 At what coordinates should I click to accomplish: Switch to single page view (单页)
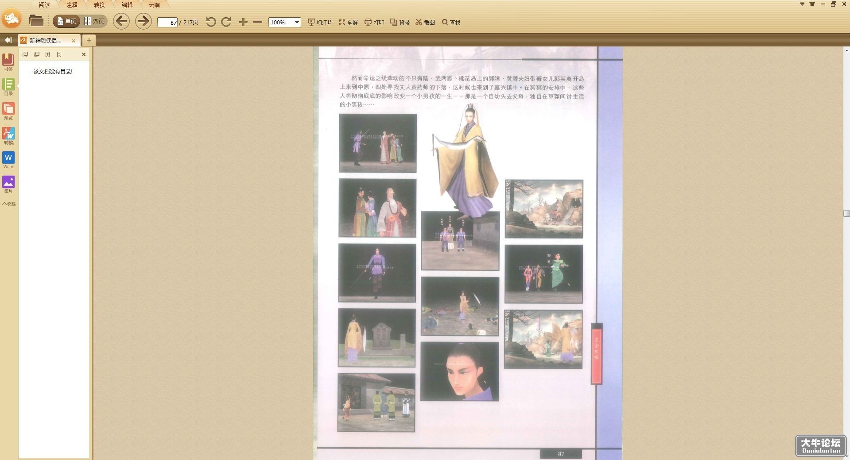66,21
